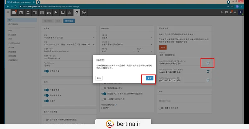249x129 pixels.
Task: Regenerate the XMPP app password
Action: (x=208, y=80)
